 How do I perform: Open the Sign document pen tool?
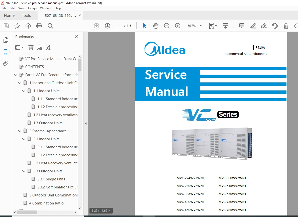point(264,26)
